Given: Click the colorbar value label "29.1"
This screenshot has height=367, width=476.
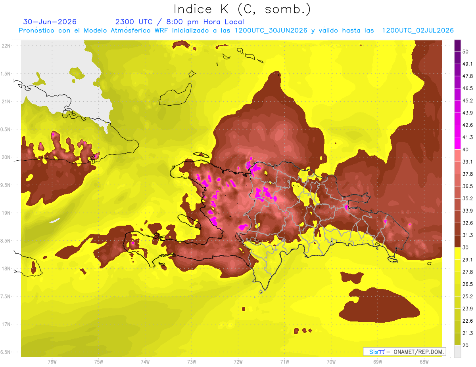Looking at the screenshot, I should click(468, 260).
